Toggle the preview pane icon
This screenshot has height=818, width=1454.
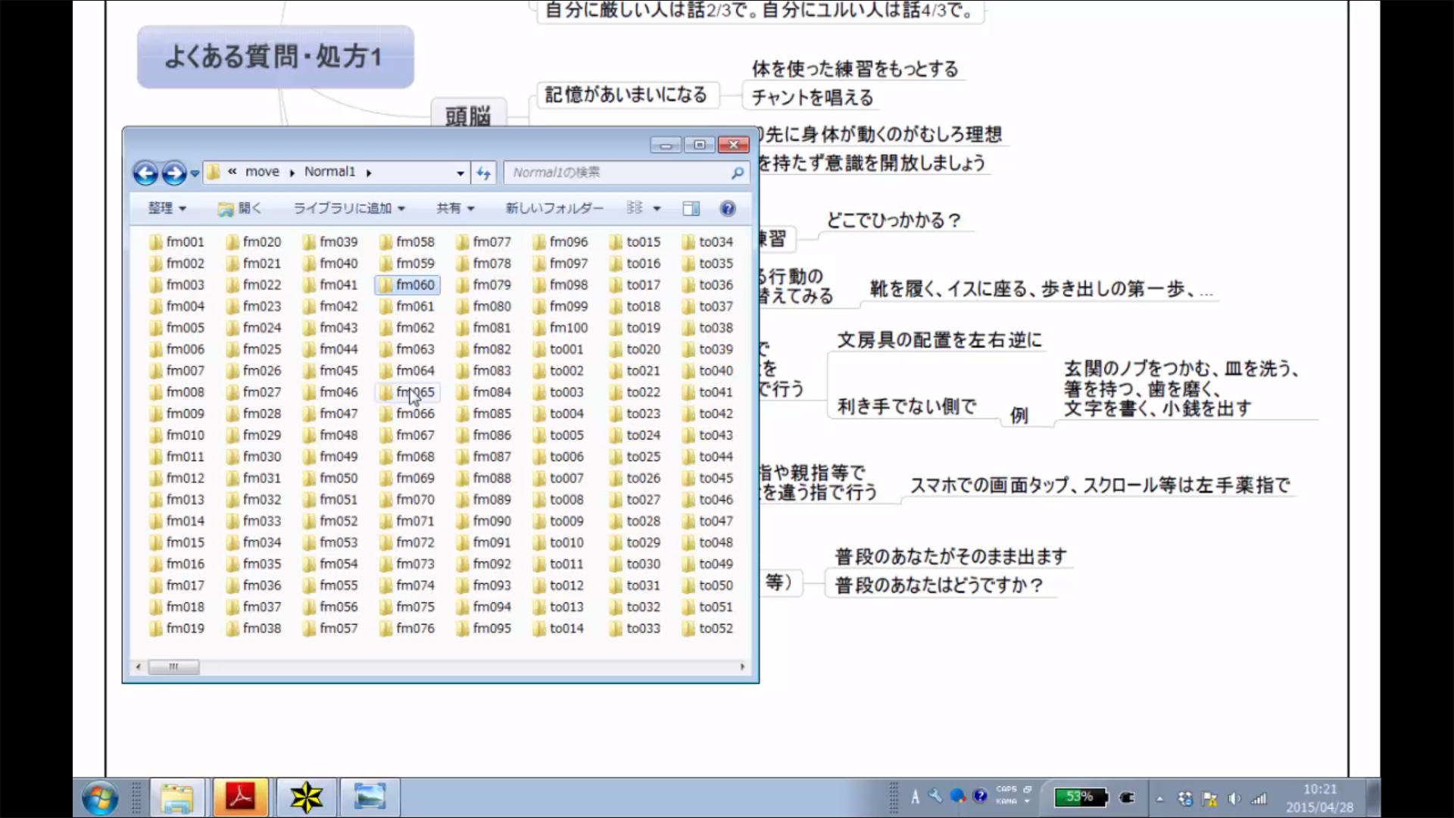[691, 208]
